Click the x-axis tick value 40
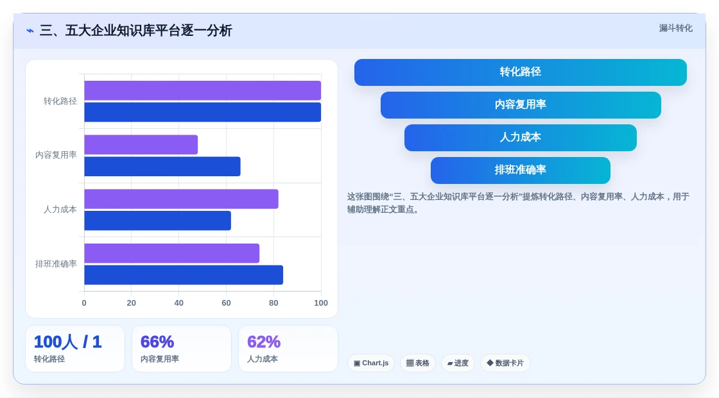This screenshot has width=719, height=398. pyautogui.click(x=179, y=303)
